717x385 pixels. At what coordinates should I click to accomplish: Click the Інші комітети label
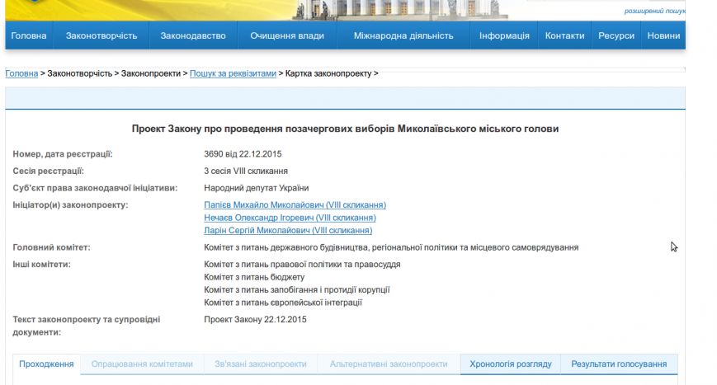point(41,265)
